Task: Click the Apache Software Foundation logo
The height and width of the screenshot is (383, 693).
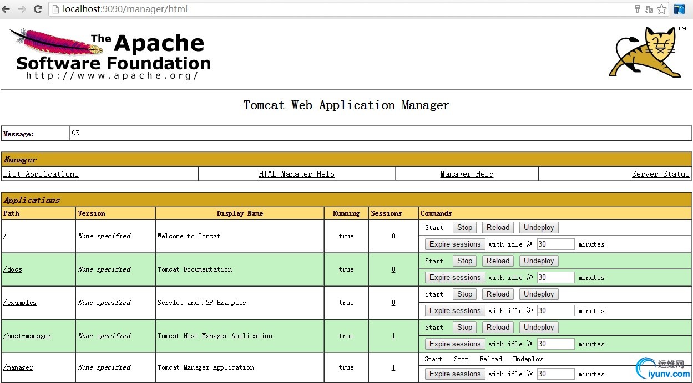Action: (x=110, y=54)
